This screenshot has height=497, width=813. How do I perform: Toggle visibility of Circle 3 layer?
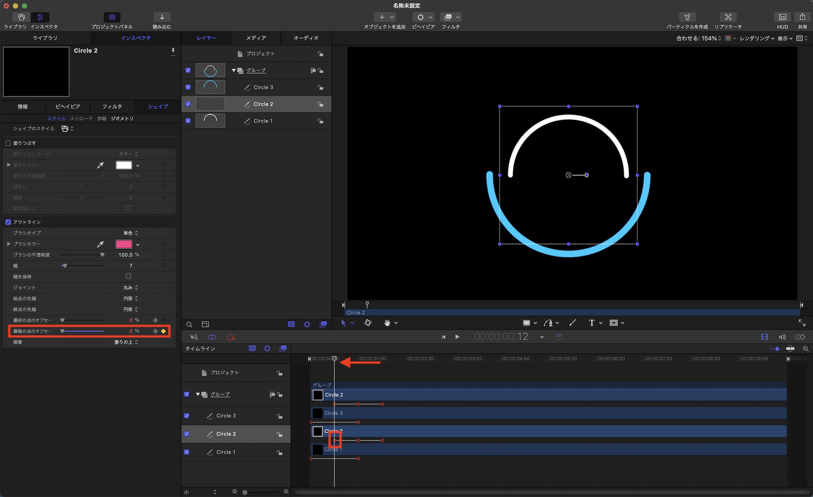pyautogui.click(x=188, y=87)
